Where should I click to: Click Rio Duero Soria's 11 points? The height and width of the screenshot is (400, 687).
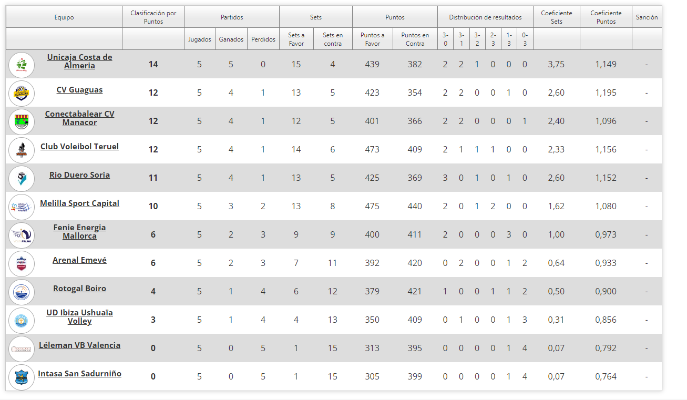153,178
